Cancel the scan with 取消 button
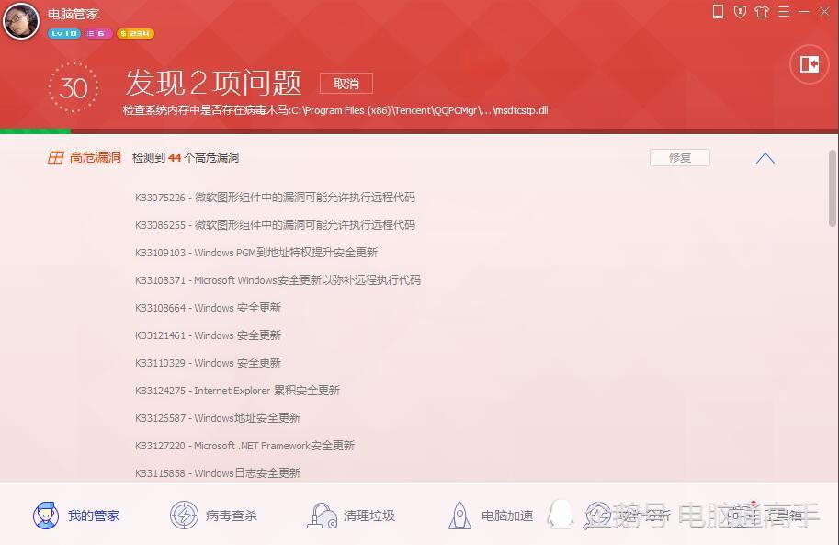 (346, 84)
